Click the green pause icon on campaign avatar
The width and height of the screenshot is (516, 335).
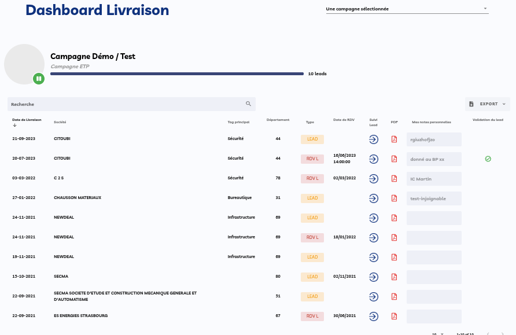39,79
